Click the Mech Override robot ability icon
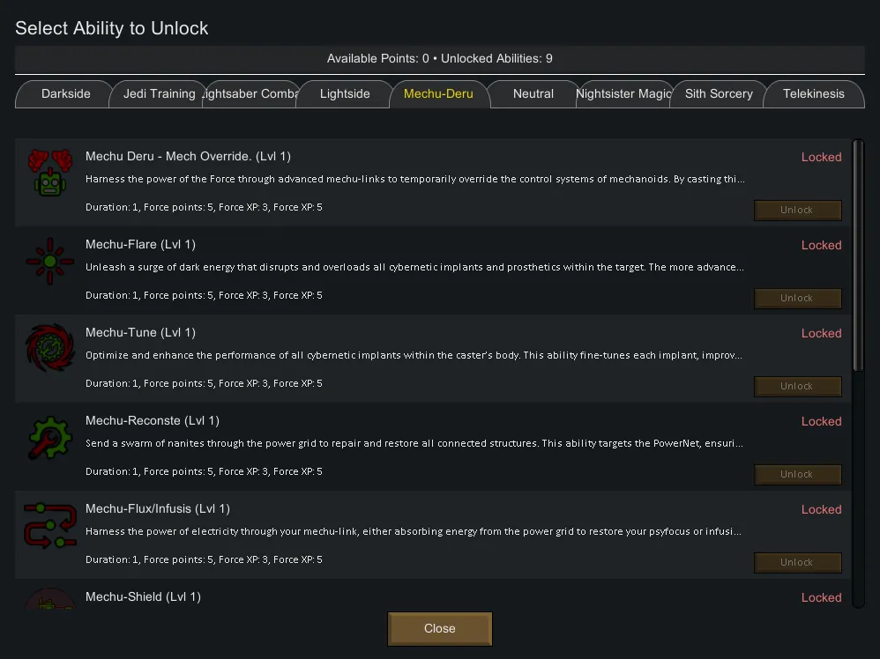The image size is (880, 659). click(49, 172)
